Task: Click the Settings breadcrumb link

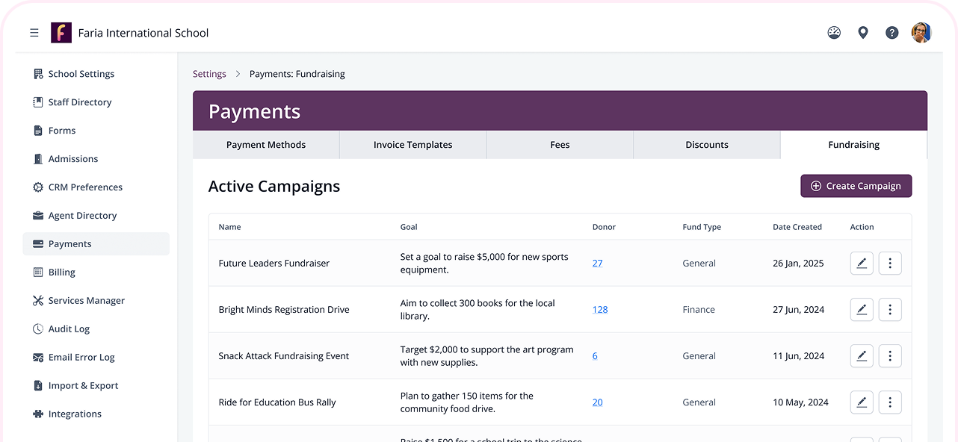Action: [x=209, y=74]
